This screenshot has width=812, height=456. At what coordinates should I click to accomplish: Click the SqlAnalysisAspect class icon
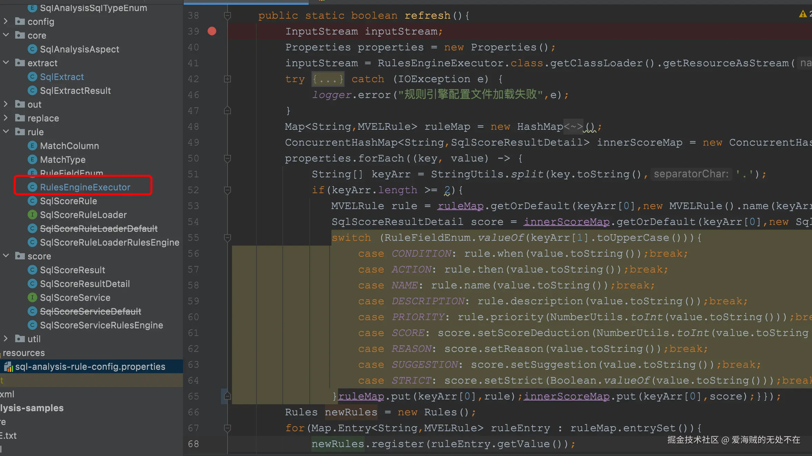(x=32, y=49)
